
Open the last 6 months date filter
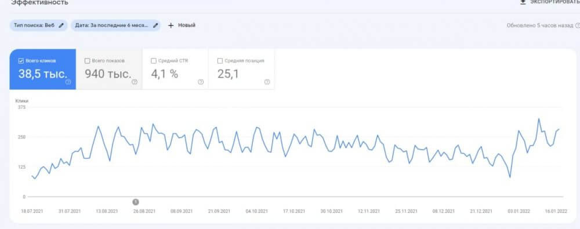pos(115,26)
